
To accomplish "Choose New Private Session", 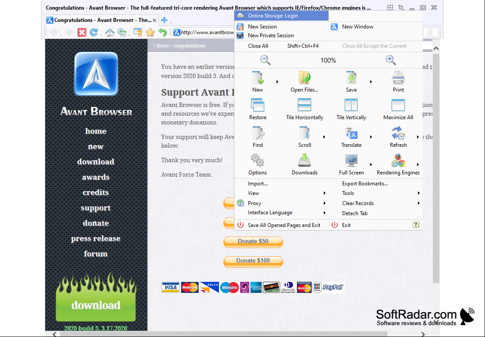I will (x=281, y=35).
